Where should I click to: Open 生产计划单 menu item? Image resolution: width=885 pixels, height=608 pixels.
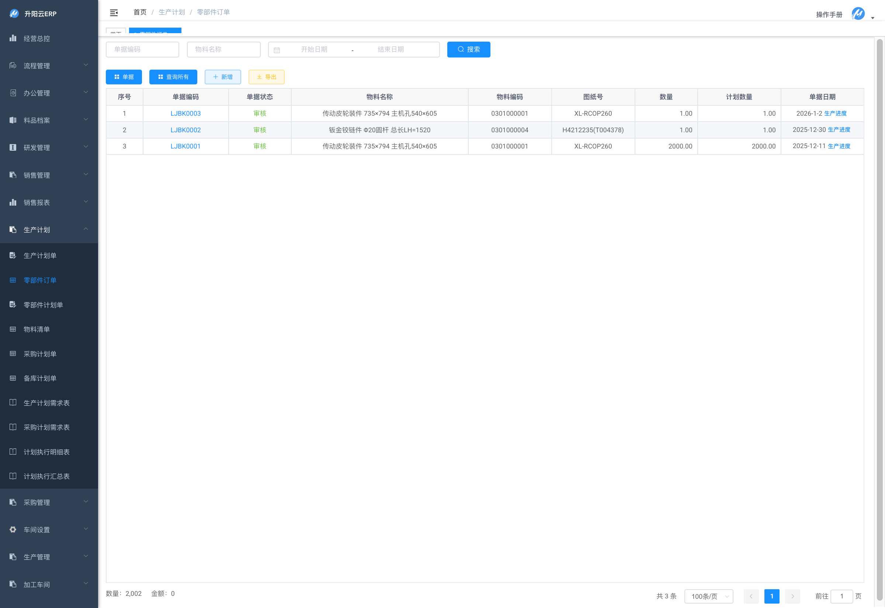click(40, 256)
